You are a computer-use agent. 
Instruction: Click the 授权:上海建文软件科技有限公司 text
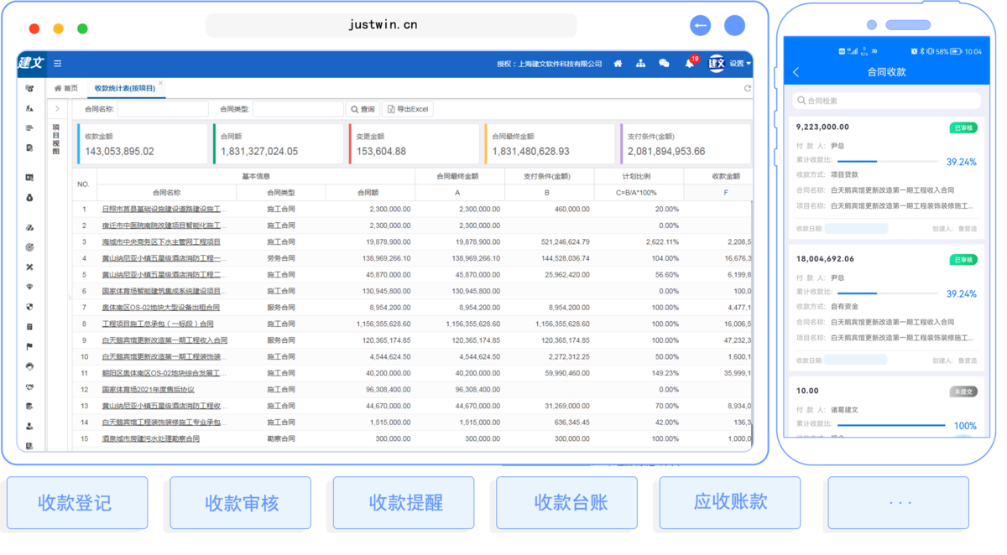[x=550, y=64]
